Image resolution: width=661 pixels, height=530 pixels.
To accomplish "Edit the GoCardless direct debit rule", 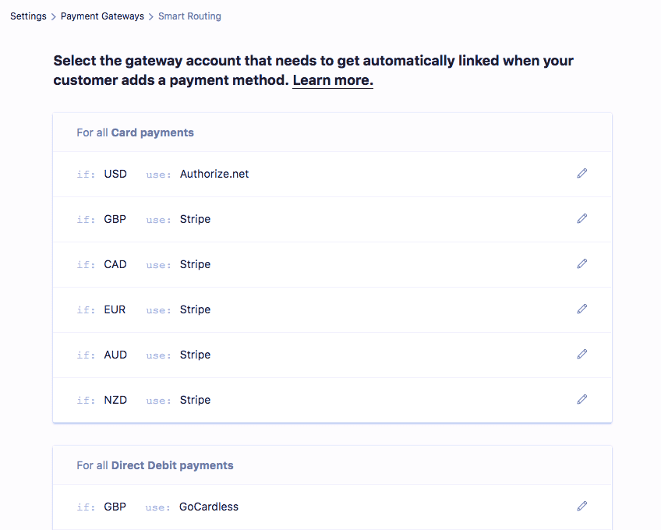I will (x=581, y=506).
